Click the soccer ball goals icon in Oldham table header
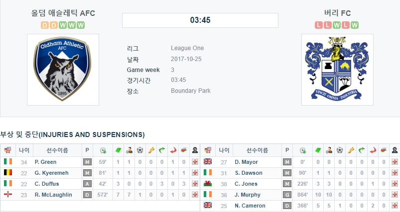Image resolution: width=400 pixels, height=212 pixels. tap(140, 150)
